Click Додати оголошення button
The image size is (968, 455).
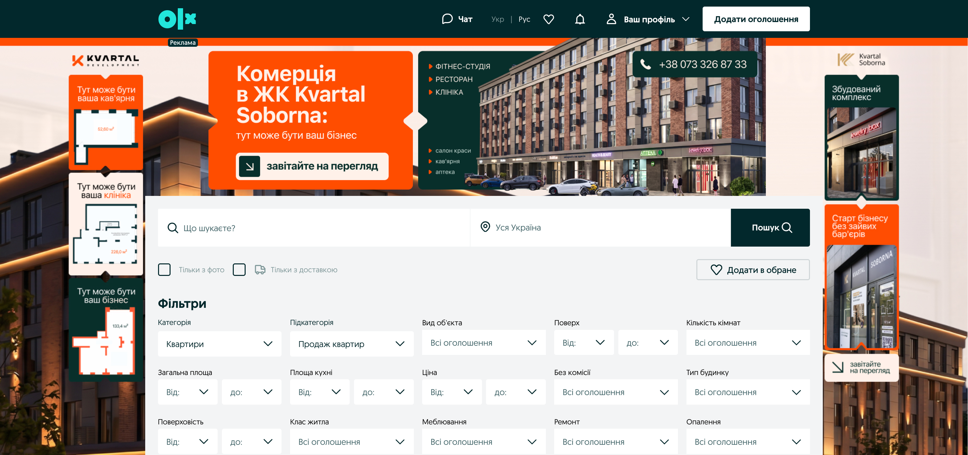(756, 19)
